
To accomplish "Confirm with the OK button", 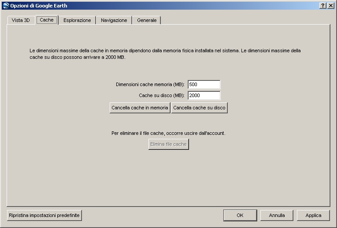I will [x=240, y=215].
